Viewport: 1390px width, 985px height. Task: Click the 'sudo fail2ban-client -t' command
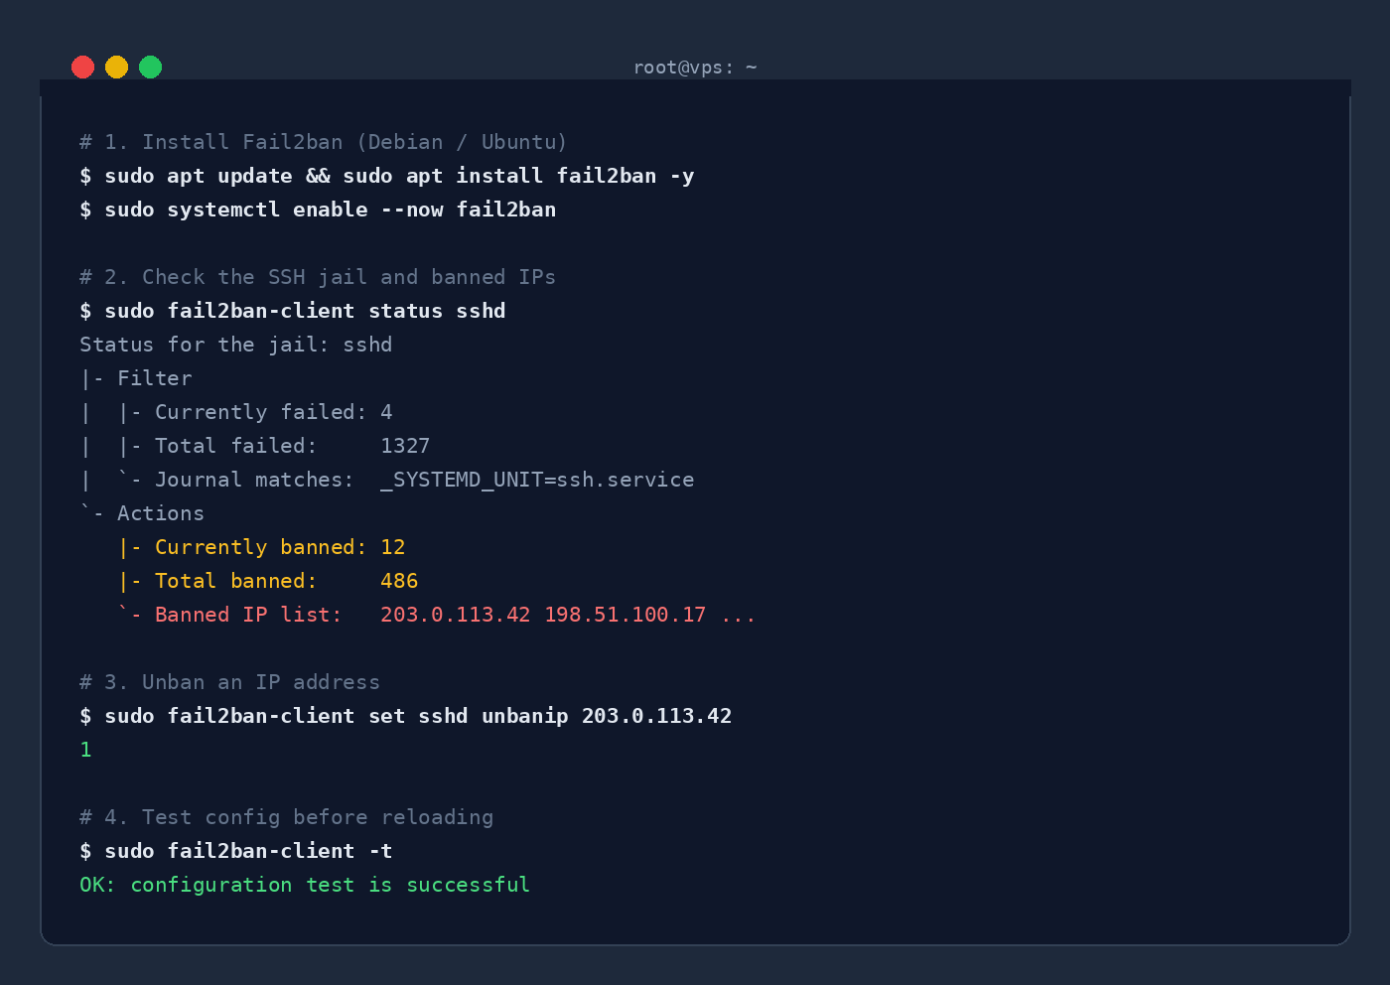[248, 851]
